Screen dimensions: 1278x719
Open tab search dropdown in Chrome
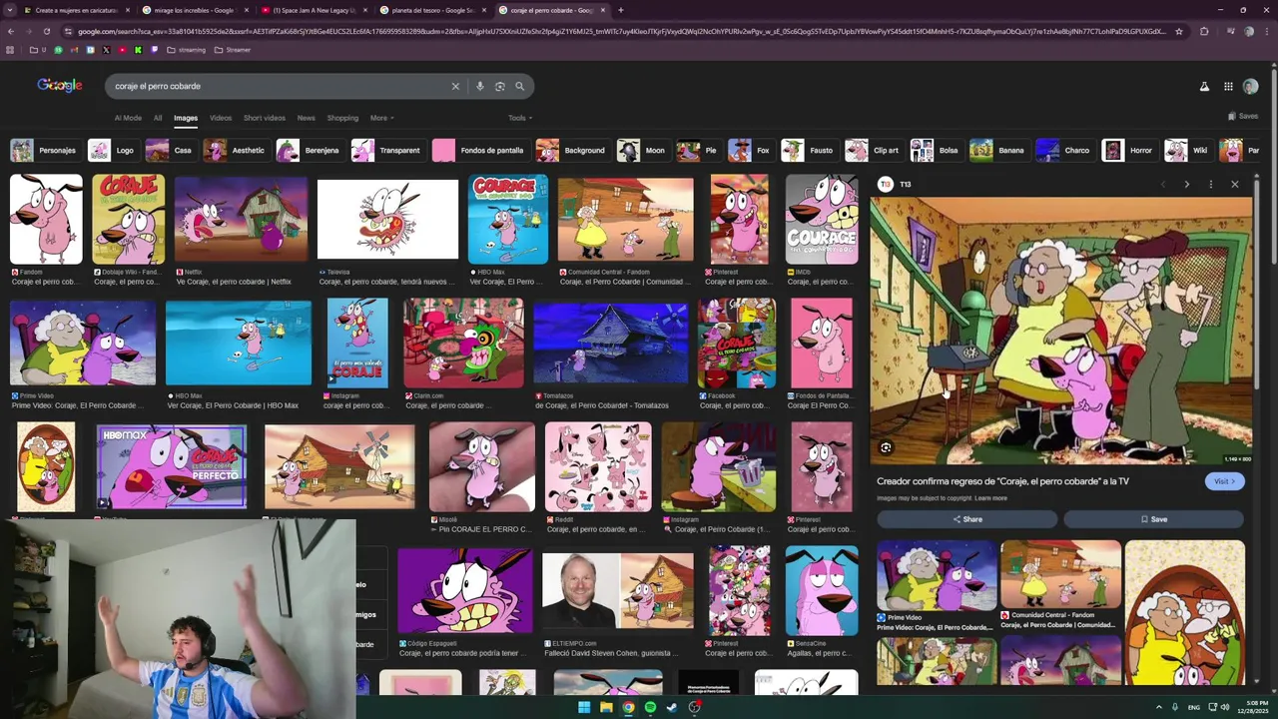10,10
